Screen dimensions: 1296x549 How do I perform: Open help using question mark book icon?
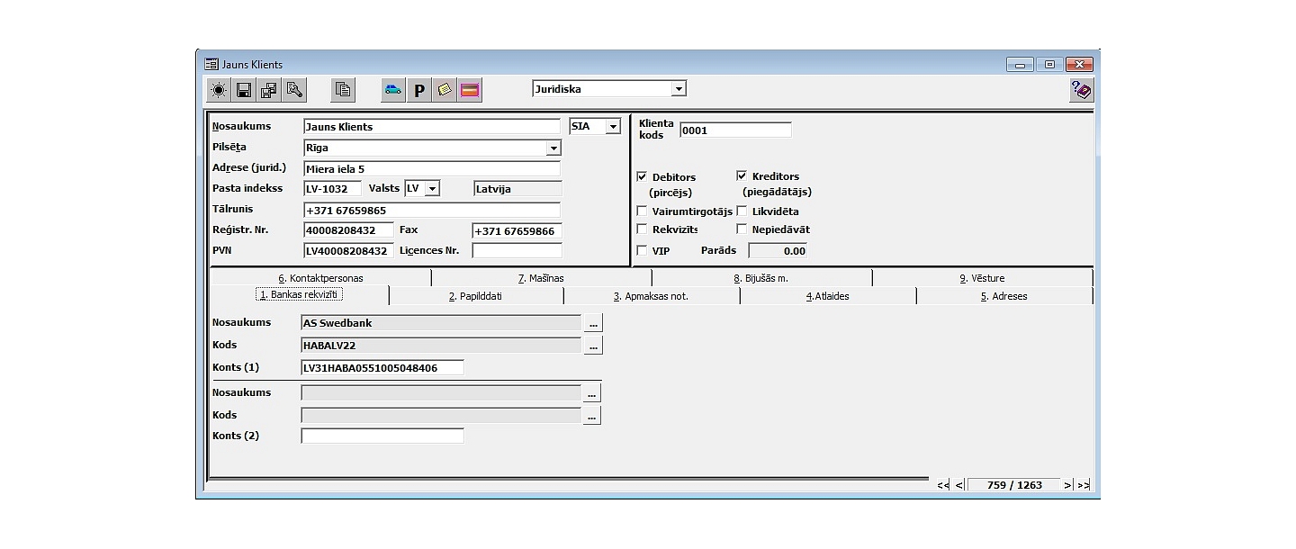(x=1080, y=89)
